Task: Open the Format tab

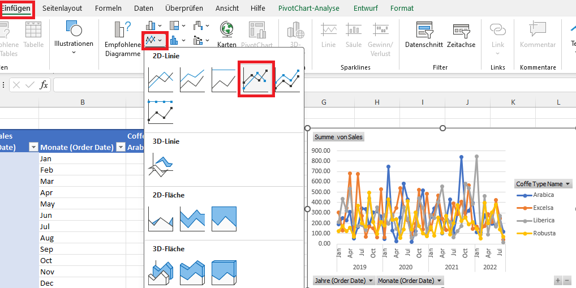Action: [402, 8]
